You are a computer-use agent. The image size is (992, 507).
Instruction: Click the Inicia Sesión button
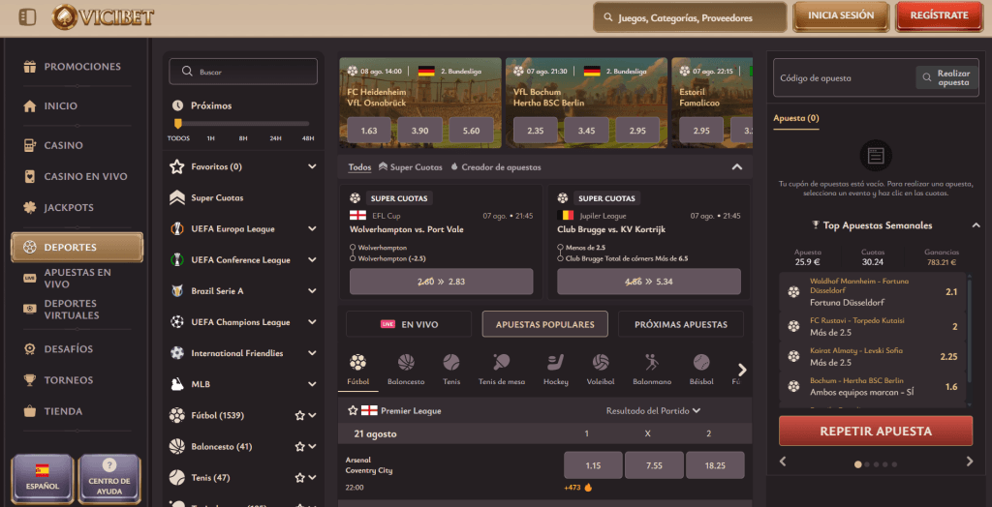(841, 15)
